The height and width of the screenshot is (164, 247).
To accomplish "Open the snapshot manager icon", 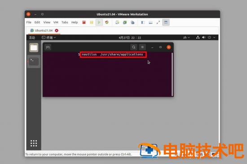I will pos(132,22).
